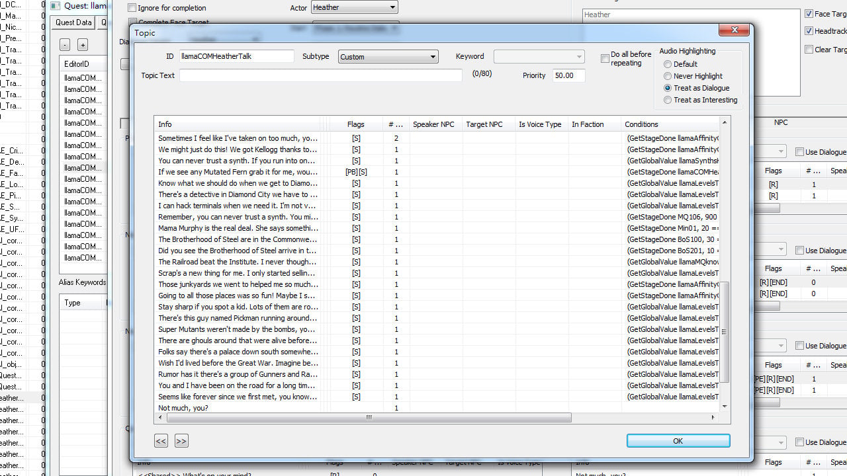
Task: Click the scroll down arrow of Info list
Action: pyautogui.click(x=725, y=406)
